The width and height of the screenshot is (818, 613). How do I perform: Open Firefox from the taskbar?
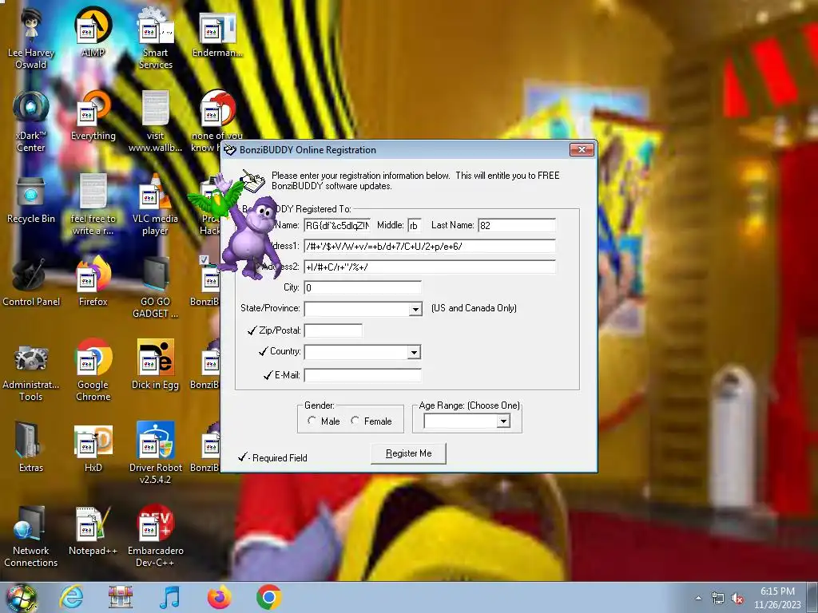coord(219,597)
